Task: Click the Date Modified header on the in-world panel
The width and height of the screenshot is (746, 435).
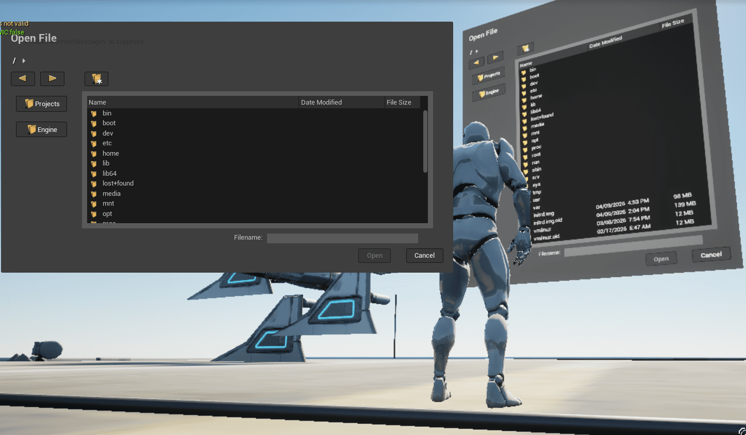Action: [x=606, y=42]
